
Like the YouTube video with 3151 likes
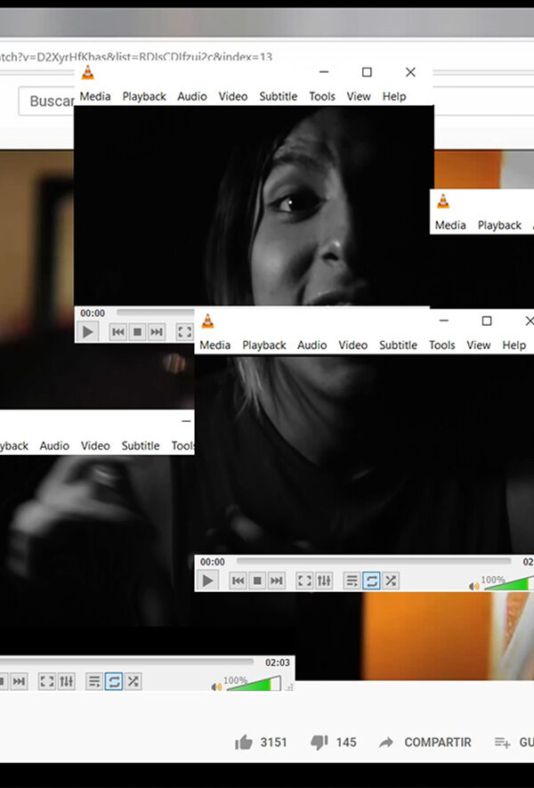[x=243, y=742]
